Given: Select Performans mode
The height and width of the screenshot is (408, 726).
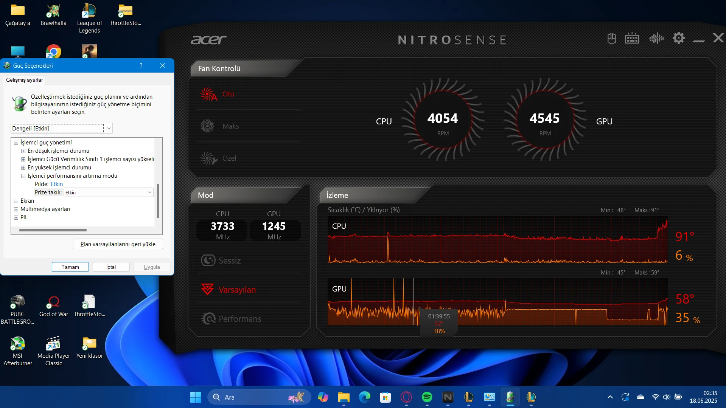Looking at the screenshot, I should [x=239, y=319].
